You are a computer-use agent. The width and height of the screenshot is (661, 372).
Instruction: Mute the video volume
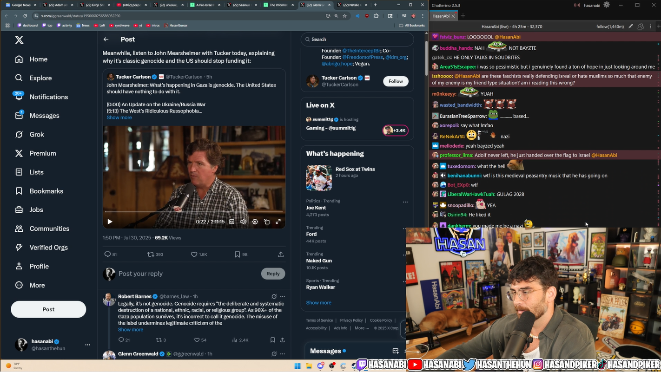pos(243,222)
